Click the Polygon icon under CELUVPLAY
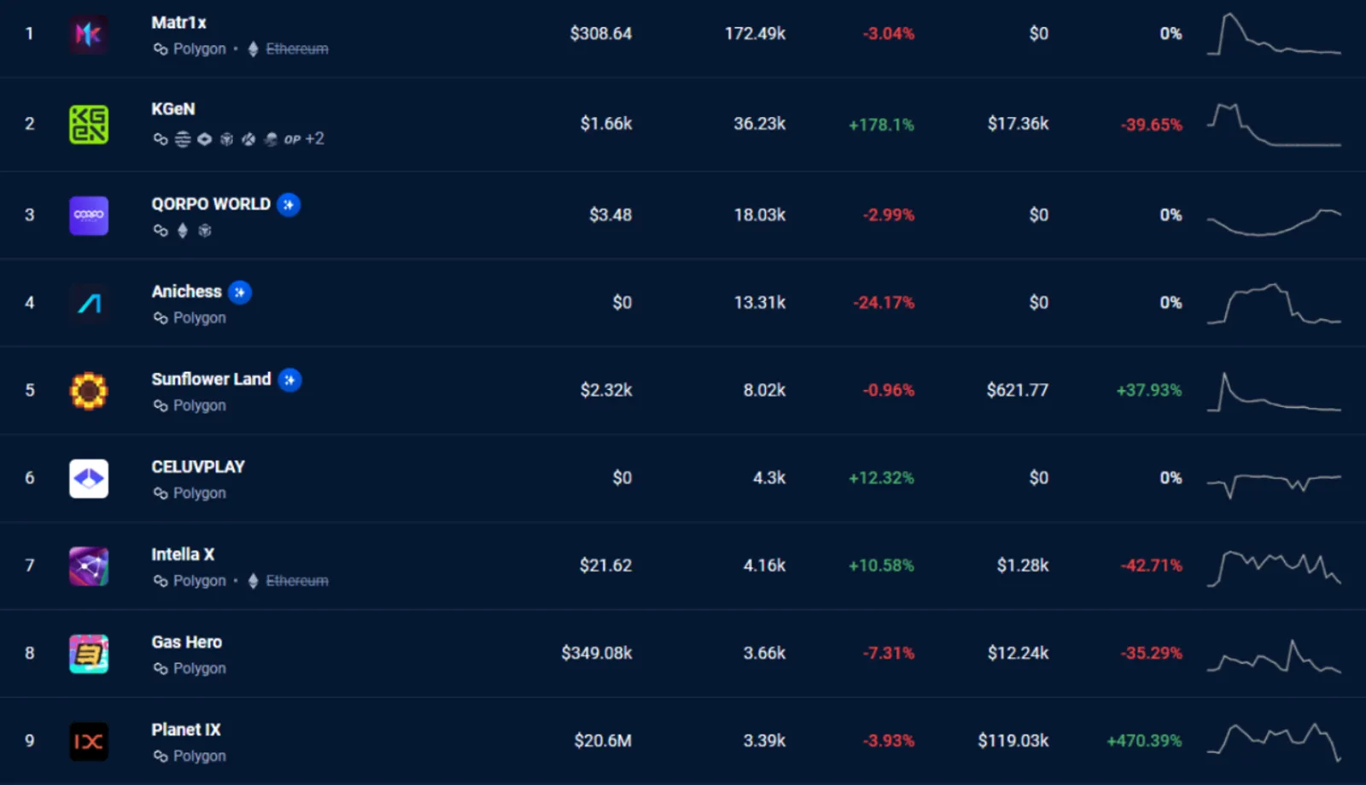 pyautogui.click(x=161, y=493)
